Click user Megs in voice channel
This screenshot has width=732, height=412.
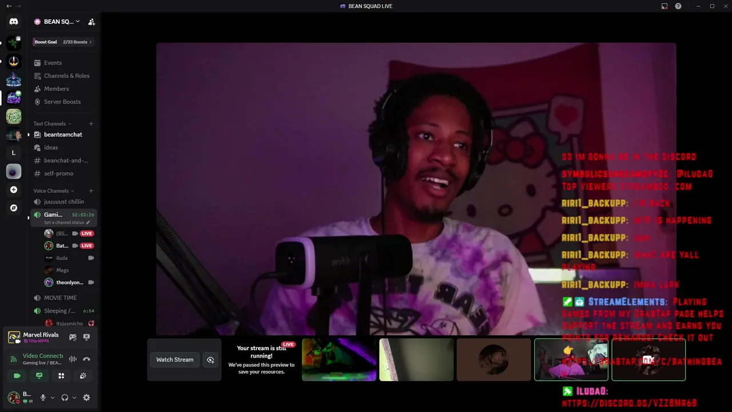coord(69,270)
